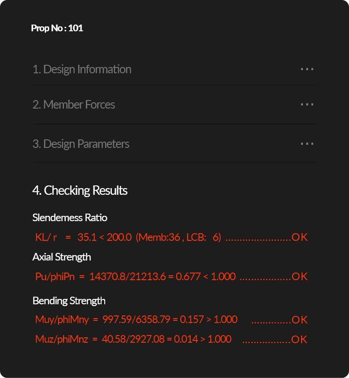Screen dimensions: 349x378
Task: Click the Pu/phiPn ratio result line
Action: (171, 277)
